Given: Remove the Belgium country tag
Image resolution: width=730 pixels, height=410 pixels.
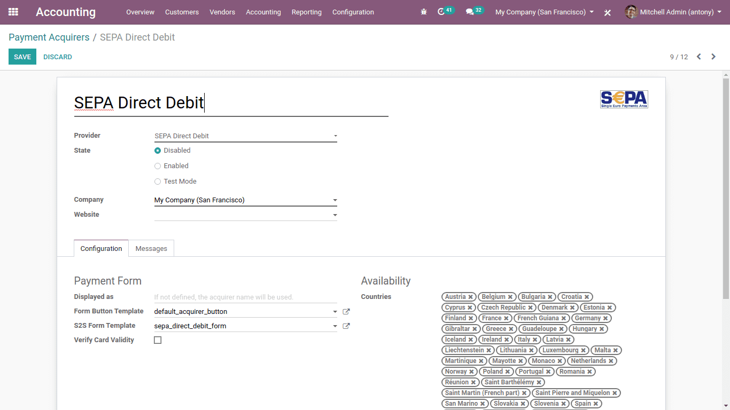Looking at the screenshot, I should point(510,297).
